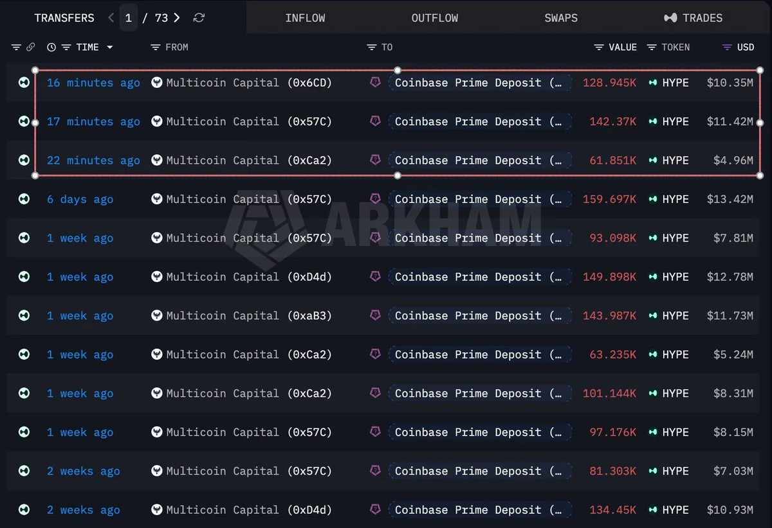Go to the previous transfers page

111,18
